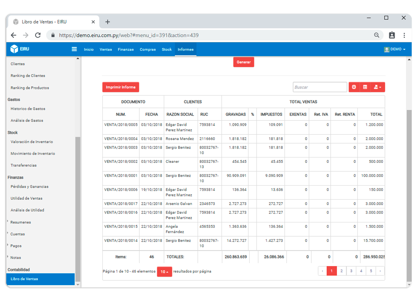Viewport: 418px width, 306px height.
Task: Click the previous page arrow
Action: point(322,271)
